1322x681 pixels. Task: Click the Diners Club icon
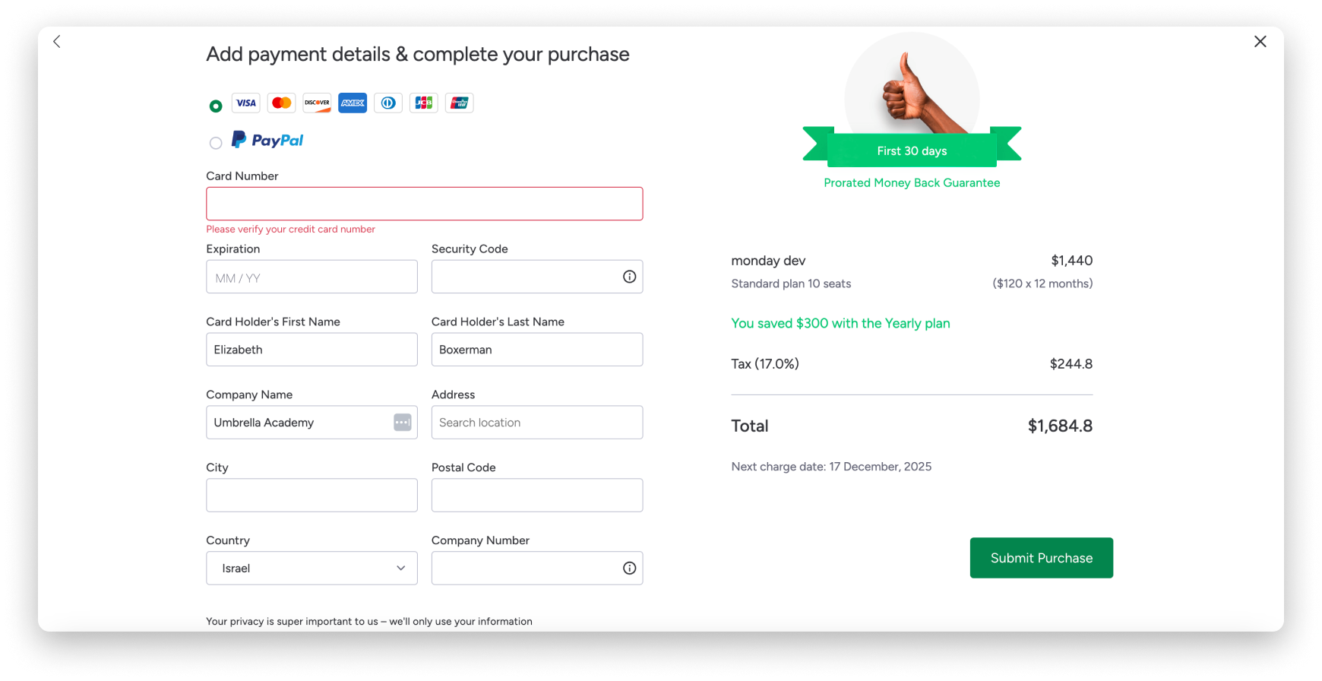(x=388, y=103)
